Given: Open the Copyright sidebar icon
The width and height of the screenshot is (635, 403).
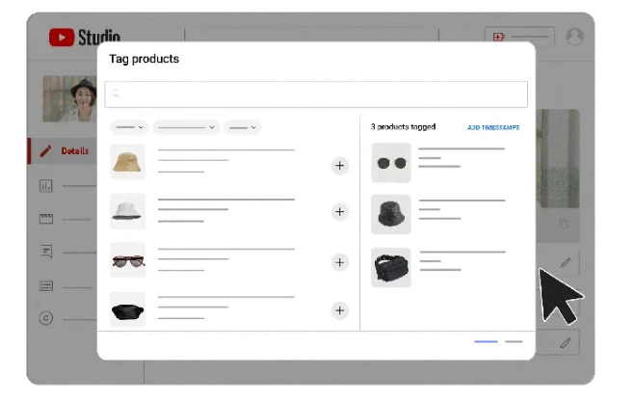Looking at the screenshot, I should coord(45,318).
